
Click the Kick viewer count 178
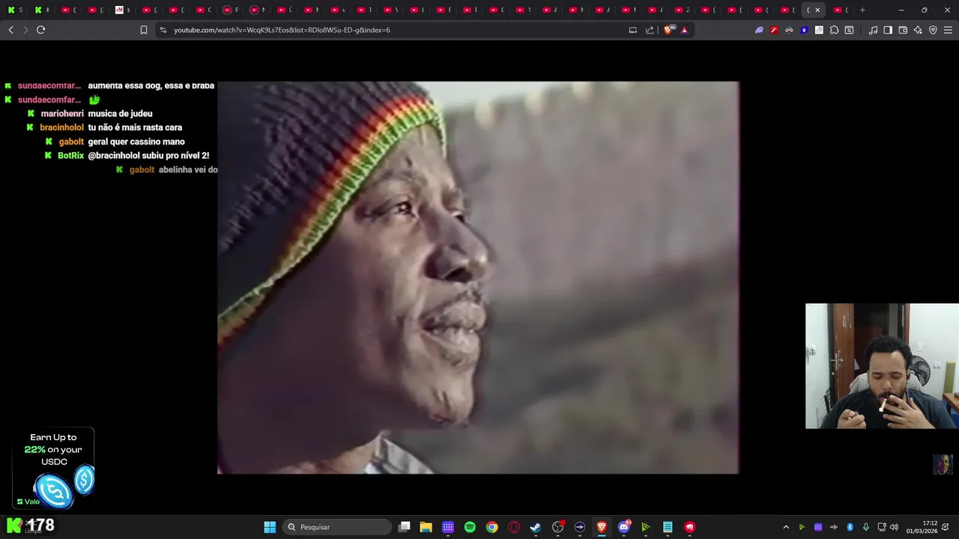click(40, 526)
